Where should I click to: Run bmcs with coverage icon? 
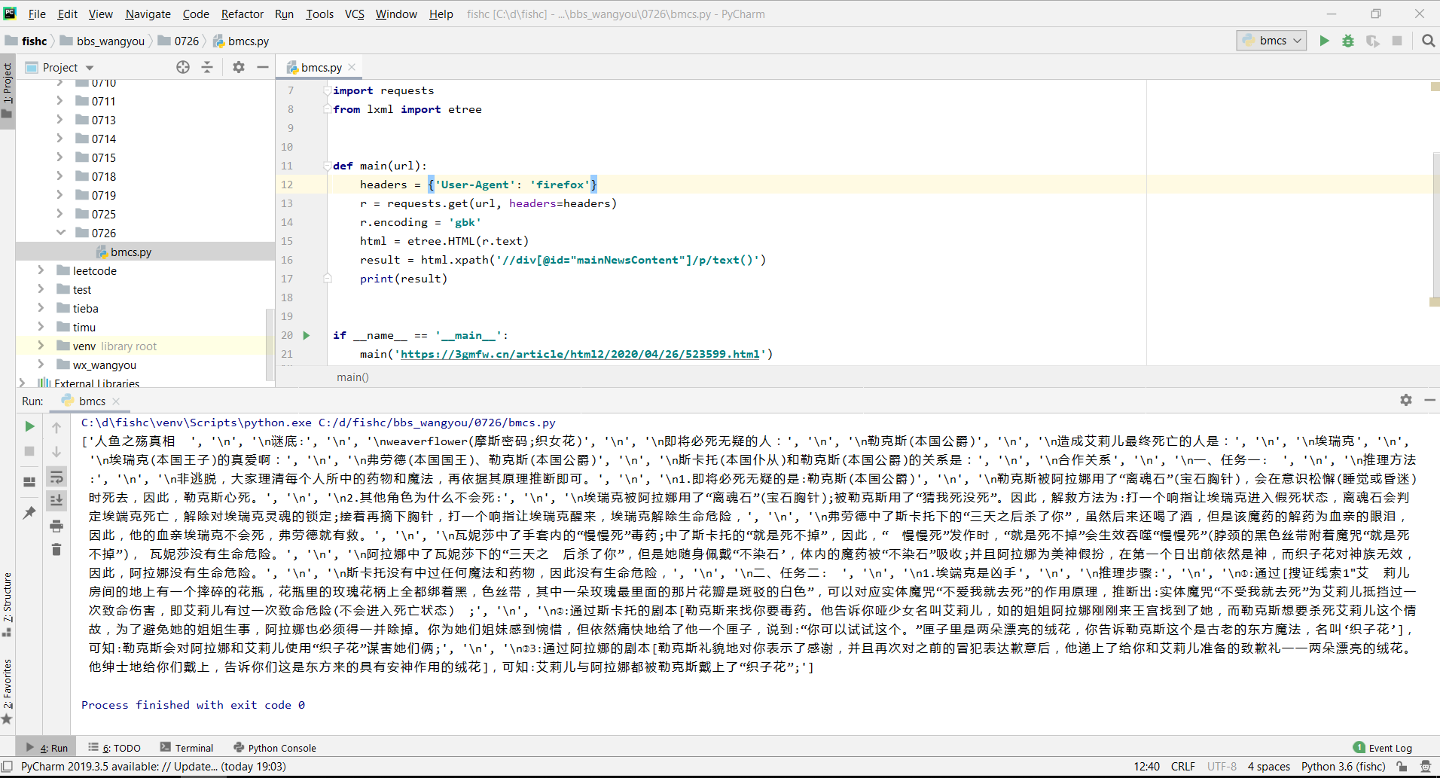coord(1373,41)
